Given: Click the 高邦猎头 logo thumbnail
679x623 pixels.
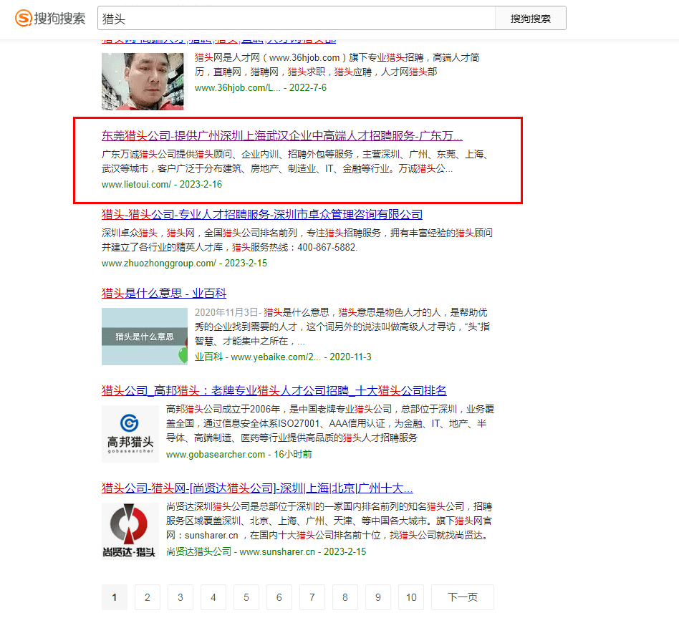Looking at the screenshot, I should (130, 433).
